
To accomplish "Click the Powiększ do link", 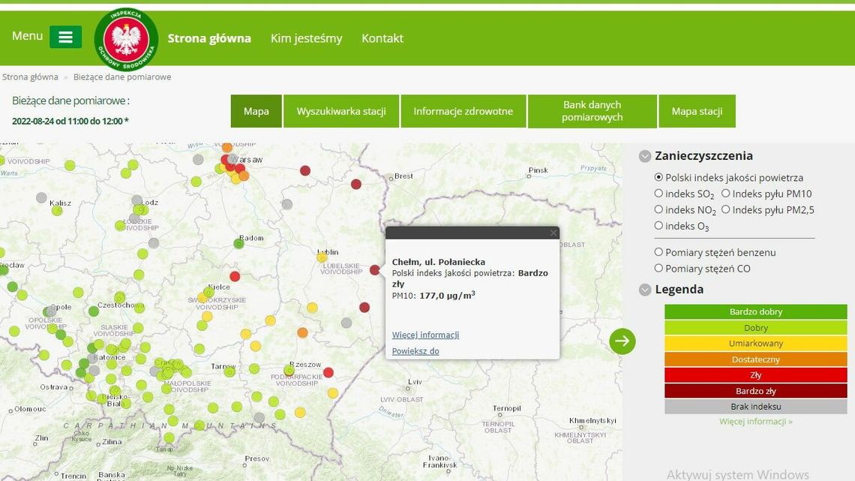I will [415, 350].
